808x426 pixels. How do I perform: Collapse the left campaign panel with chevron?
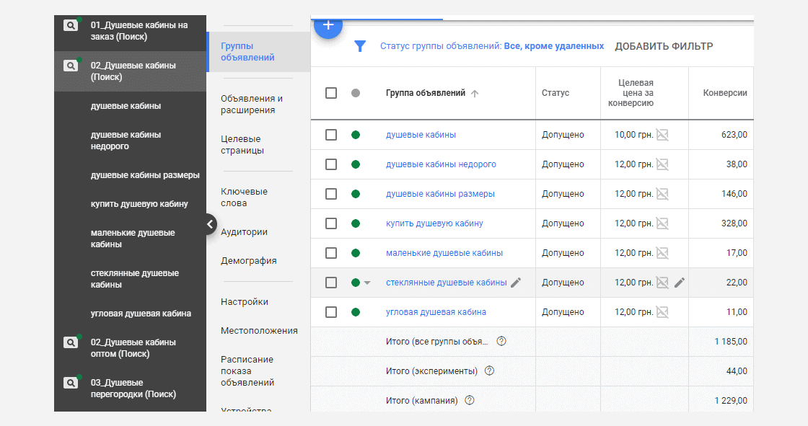tap(210, 224)
